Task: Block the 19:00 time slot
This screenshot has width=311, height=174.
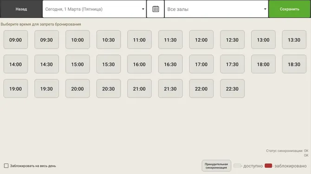Action: tap(16, 89)
